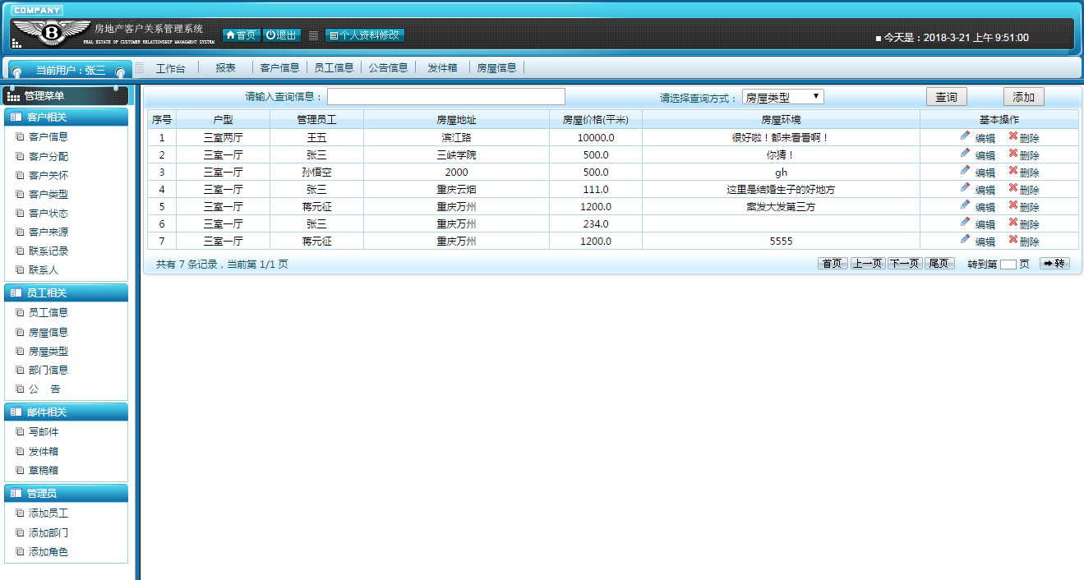Open 房屋类型 in sidebar menu

coord(48,351)
